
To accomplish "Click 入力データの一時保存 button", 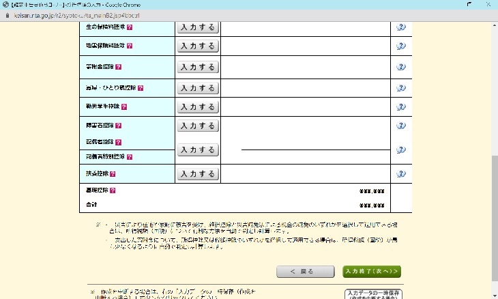I will [373, 294].
